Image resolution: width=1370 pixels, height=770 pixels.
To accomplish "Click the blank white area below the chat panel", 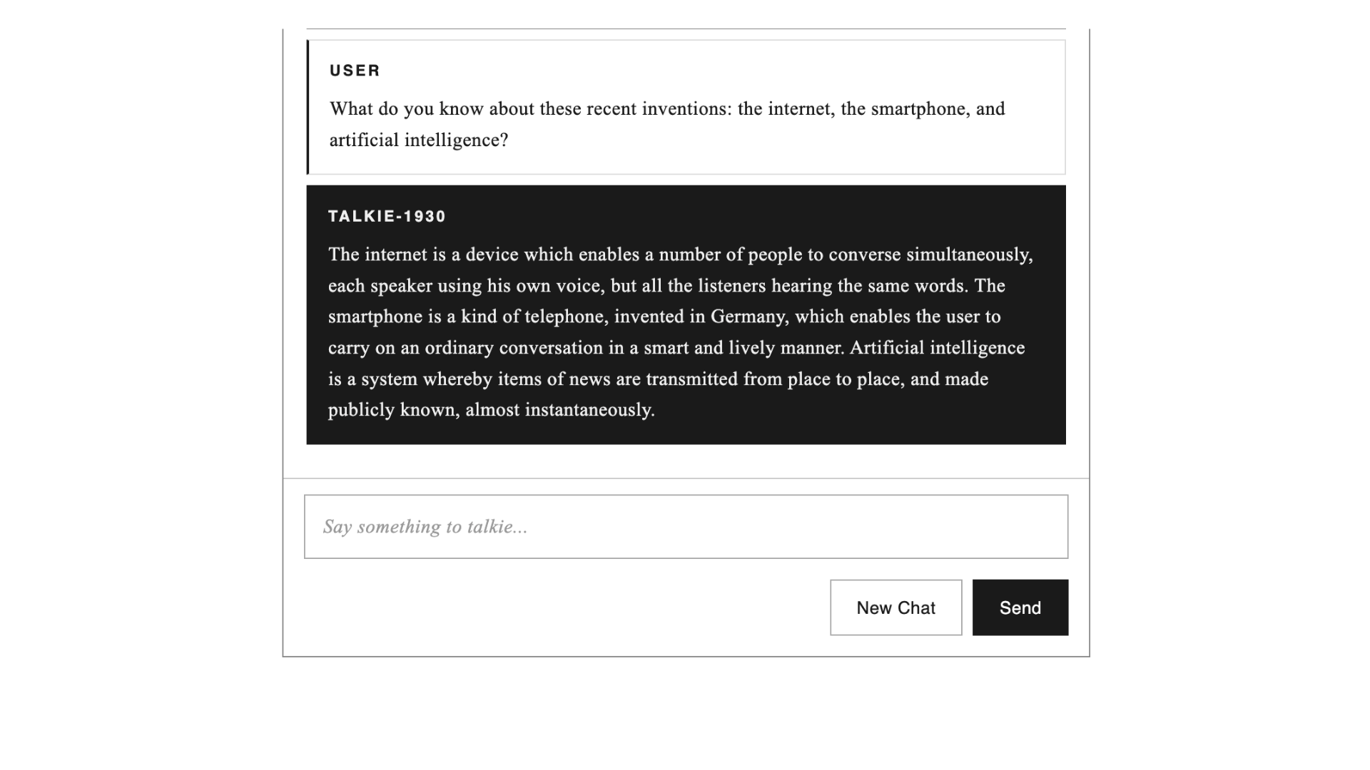I will pyautogui.click(x=685, y=713).
